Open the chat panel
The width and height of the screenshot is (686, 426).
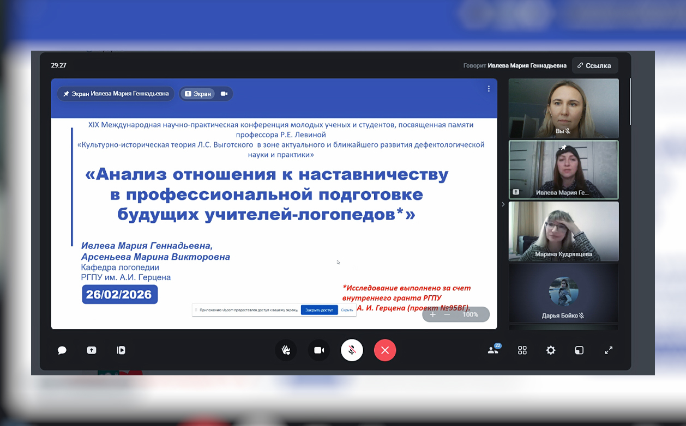coord(62,350)
